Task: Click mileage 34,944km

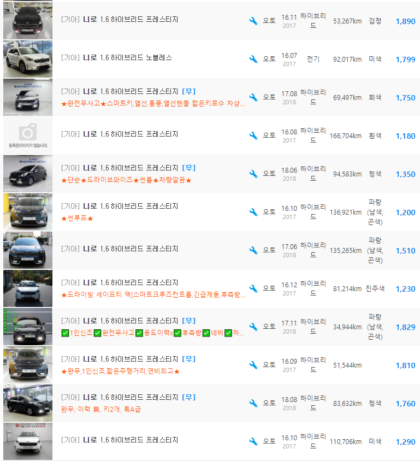Action: pos(347,327)
